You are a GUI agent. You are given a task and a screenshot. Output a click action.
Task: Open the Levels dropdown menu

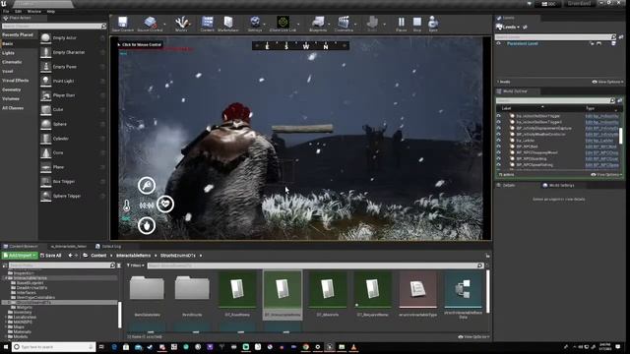(x=508, y=27)
